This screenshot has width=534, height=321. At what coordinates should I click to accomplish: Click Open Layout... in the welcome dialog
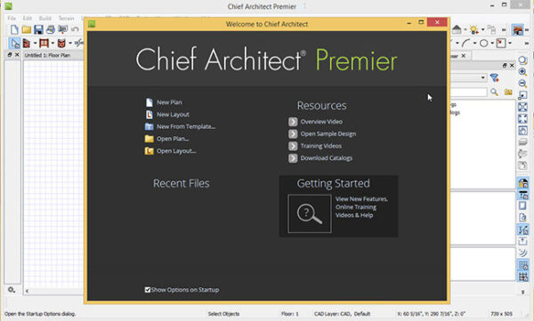(176, 151)
